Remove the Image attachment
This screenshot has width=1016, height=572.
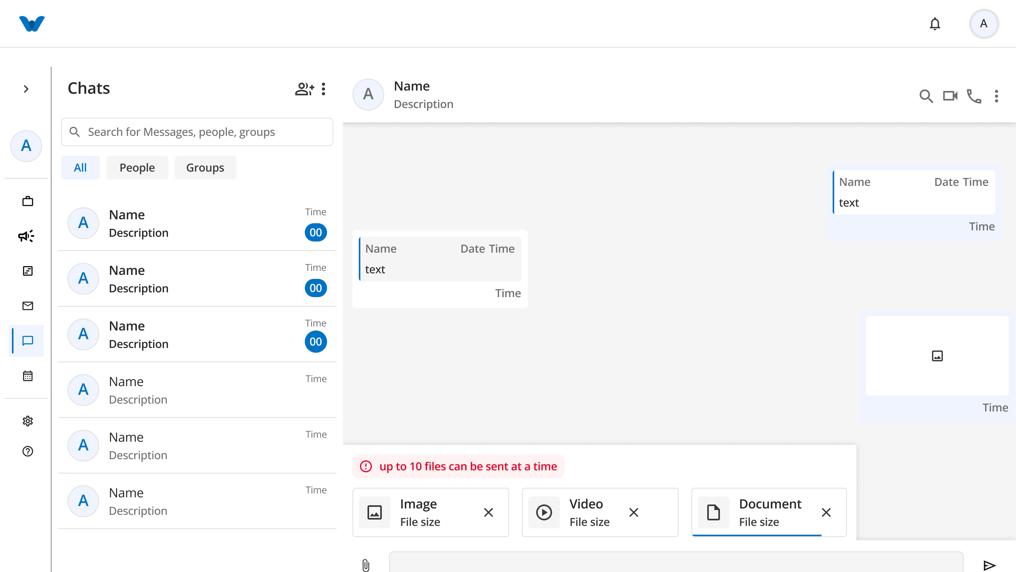click(489, 512)
